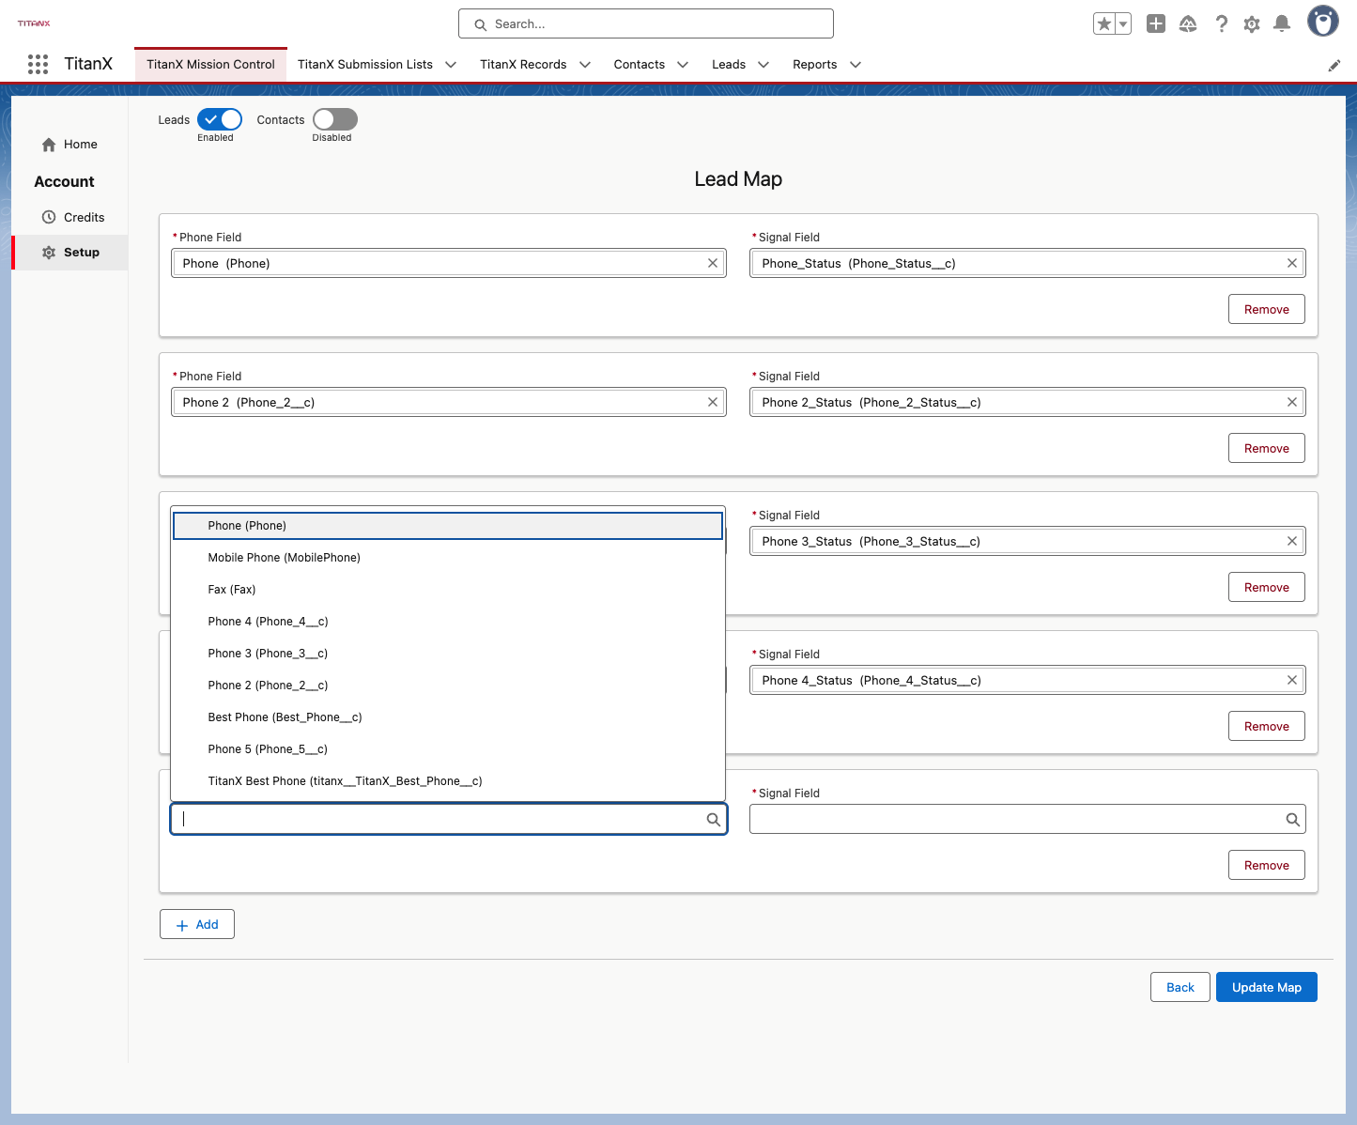
Task: Clear the Phone 2_Status signal field
Action: pyautogui.click(x=1292, y=402)
